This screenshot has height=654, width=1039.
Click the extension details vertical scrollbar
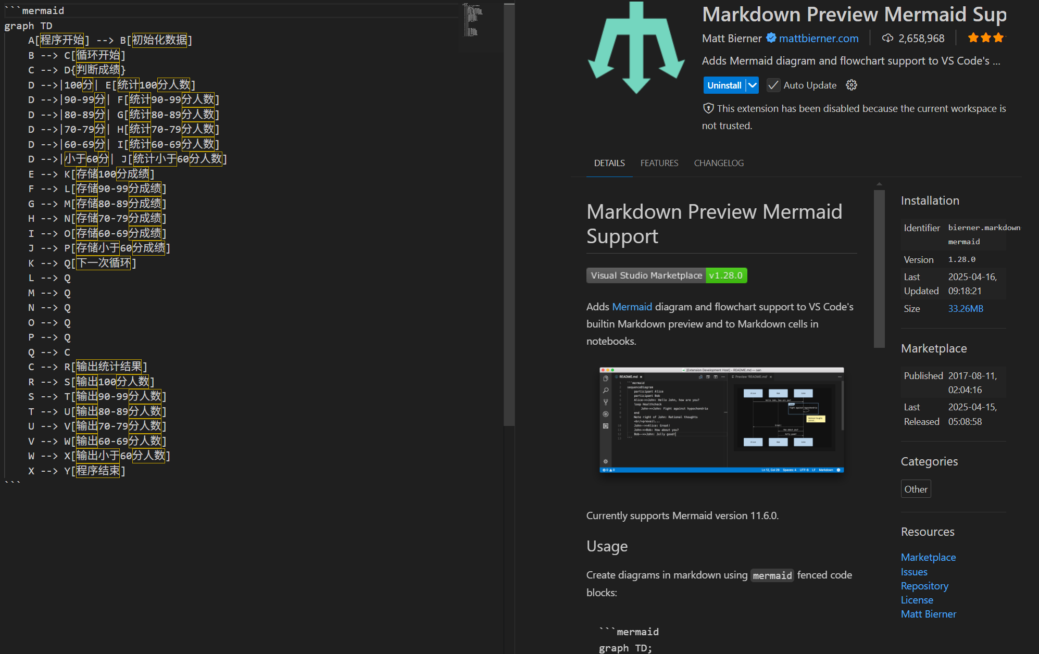[x=880, y=268]
